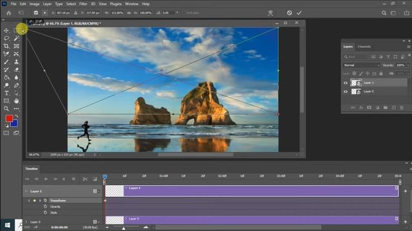Image resolution: width=412 pixels, height=231 pixels.
Task: Select the Dodge tool
Action: click(6, 85)
